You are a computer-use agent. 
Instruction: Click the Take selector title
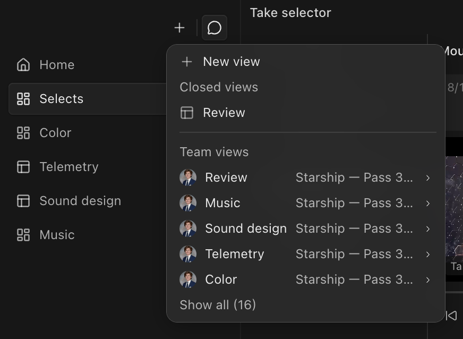pyautogui.click(x=290, y=13)
